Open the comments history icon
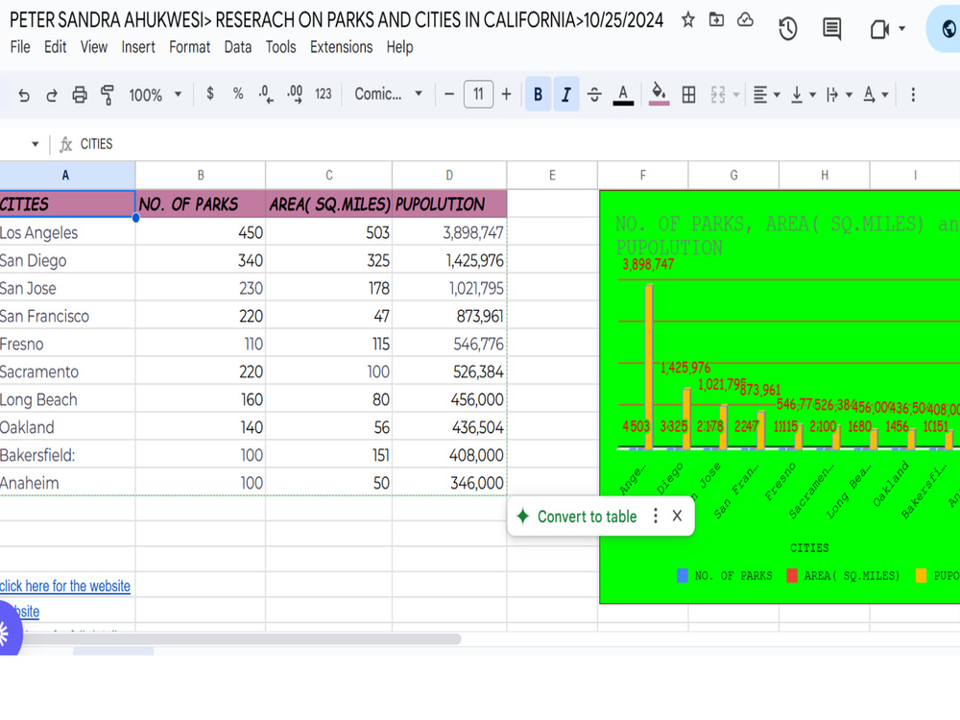The image size is (960, 720). (x=831, y=29)
